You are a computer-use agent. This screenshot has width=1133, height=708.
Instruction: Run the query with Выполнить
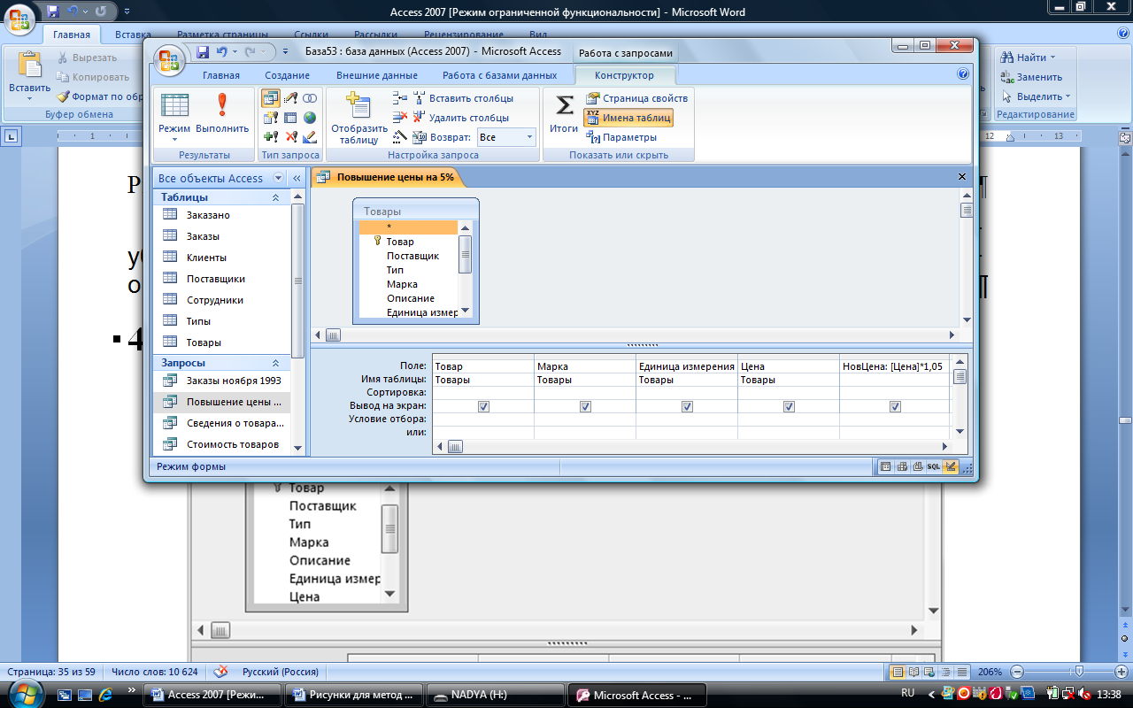click(x=222, y=116)
